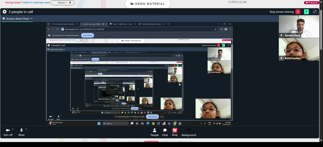Open Microsoft Edge icon in shared taskbar
This screenshot has height=147, width=323.
148,123
